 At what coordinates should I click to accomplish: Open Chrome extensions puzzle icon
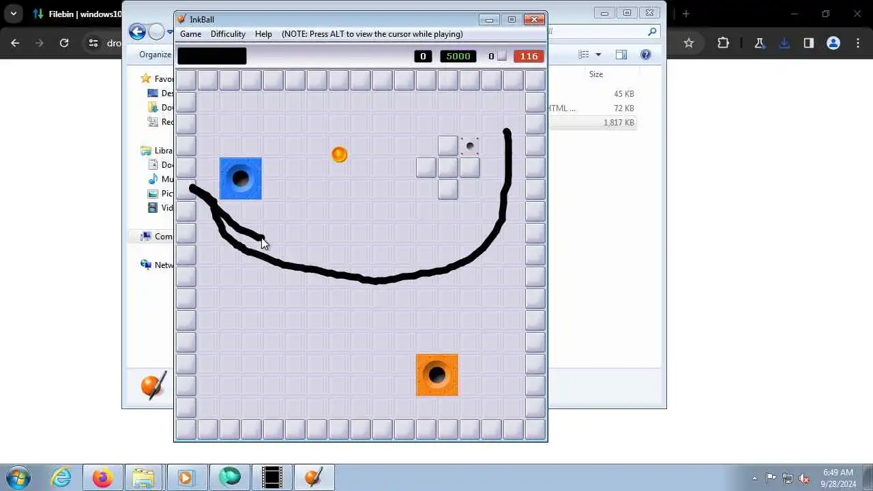(724, 43)
